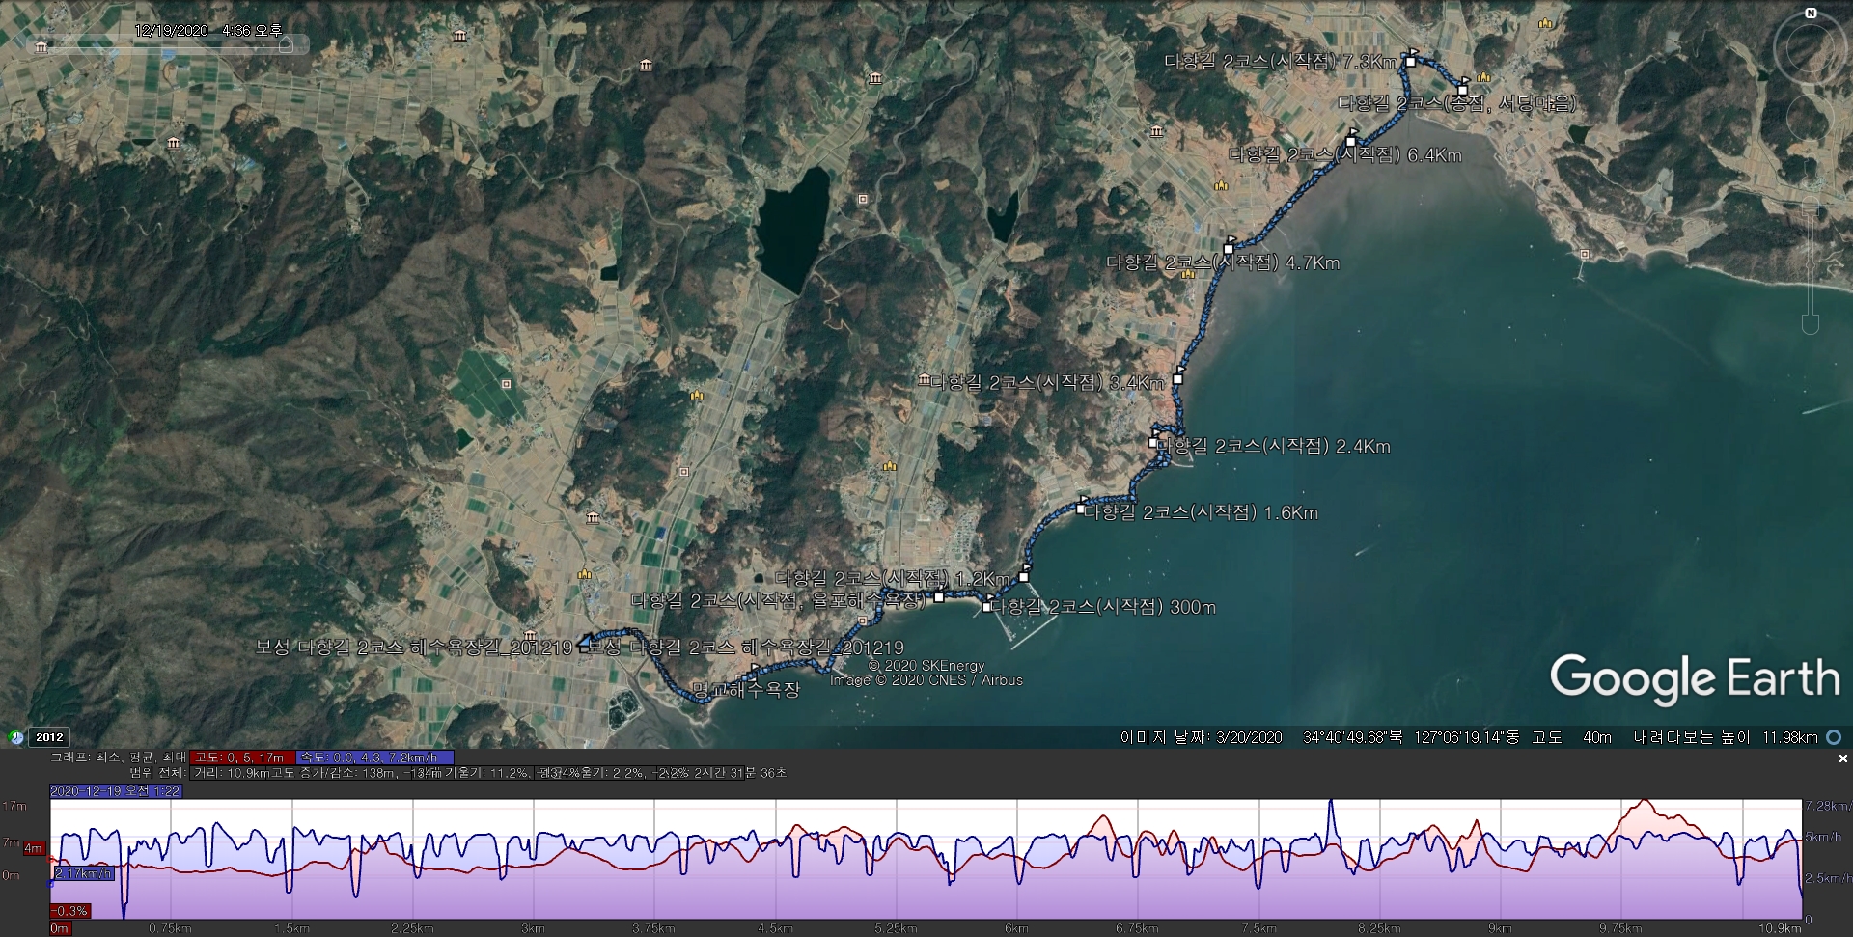Click the 거리: 10.9km distance statistic

232,773
